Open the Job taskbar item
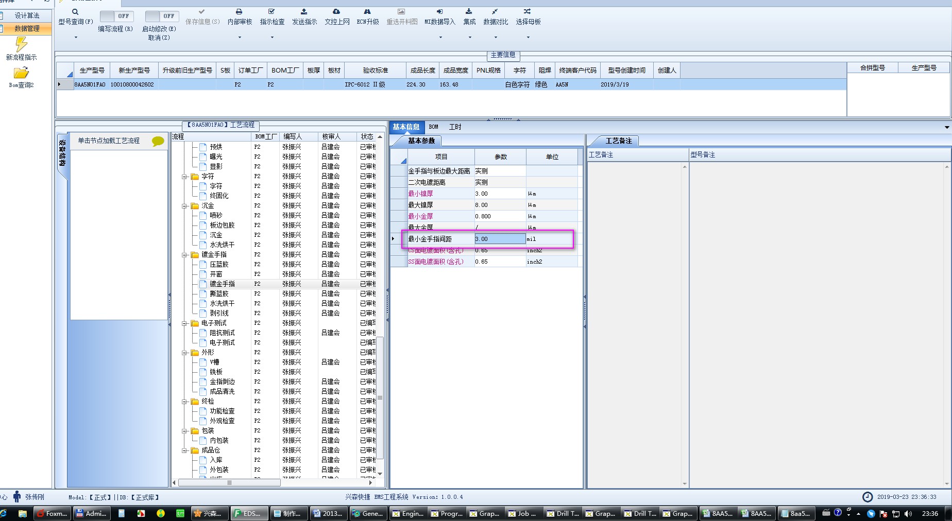 coord(522,513)
